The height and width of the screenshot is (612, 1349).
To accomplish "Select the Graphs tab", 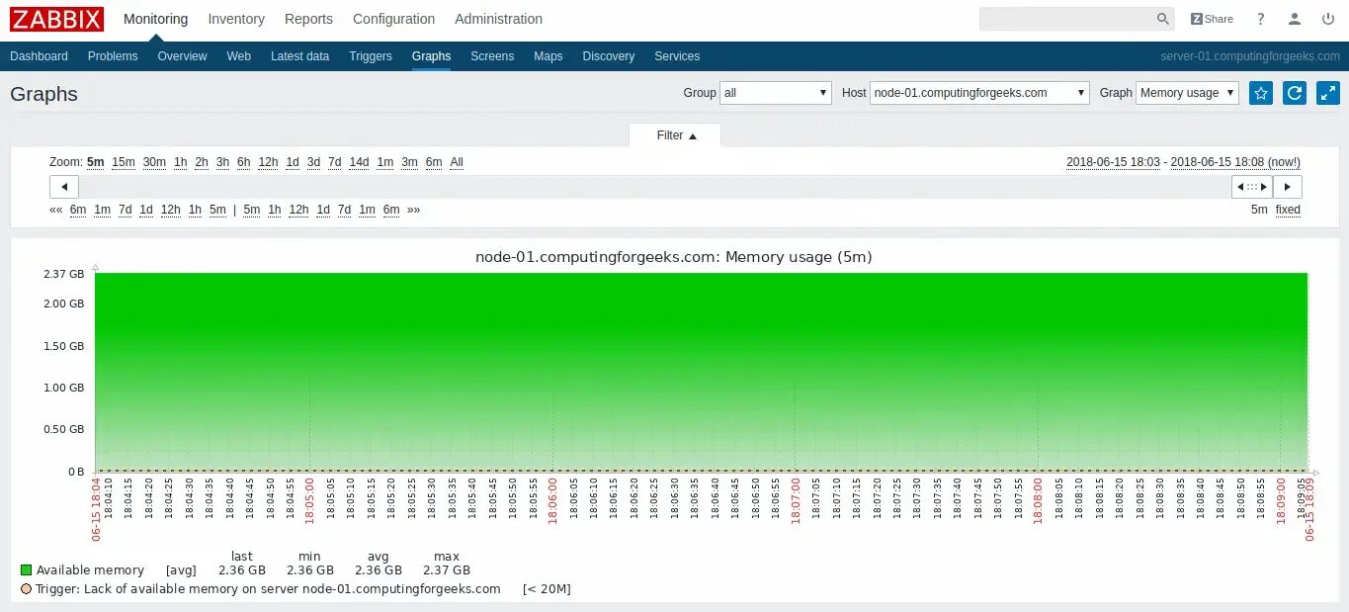I will [x=431, y=56].
